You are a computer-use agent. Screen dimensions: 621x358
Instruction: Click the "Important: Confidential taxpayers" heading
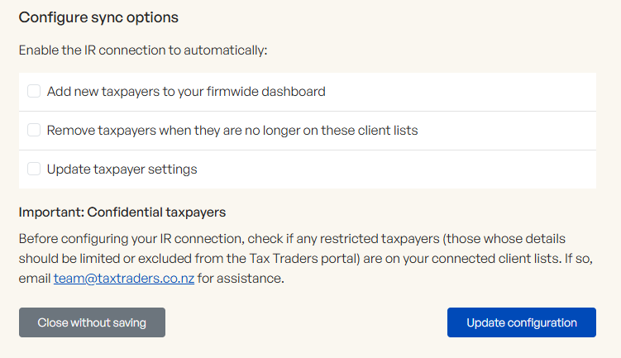[x=122, y=212]
